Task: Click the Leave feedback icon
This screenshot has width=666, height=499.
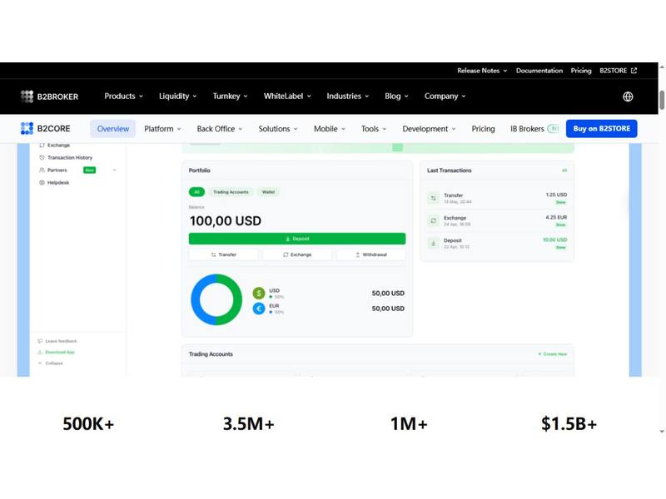Action: (x=40, y=341)
